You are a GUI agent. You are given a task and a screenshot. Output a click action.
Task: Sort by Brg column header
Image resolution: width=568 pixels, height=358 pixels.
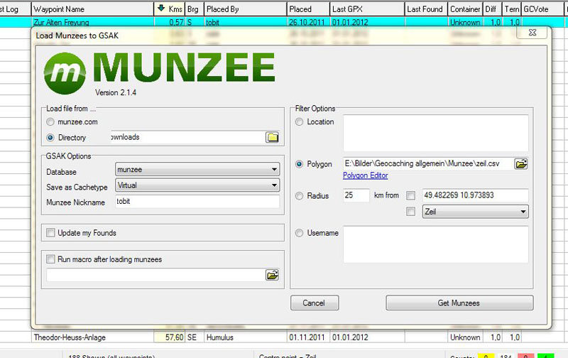point(193,9)
